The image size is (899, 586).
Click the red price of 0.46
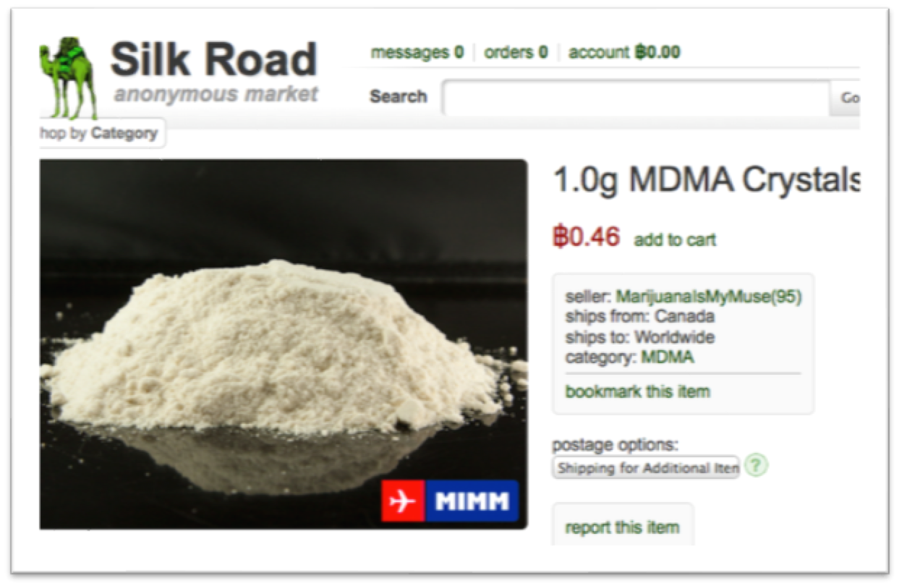[x=587, y=237]
